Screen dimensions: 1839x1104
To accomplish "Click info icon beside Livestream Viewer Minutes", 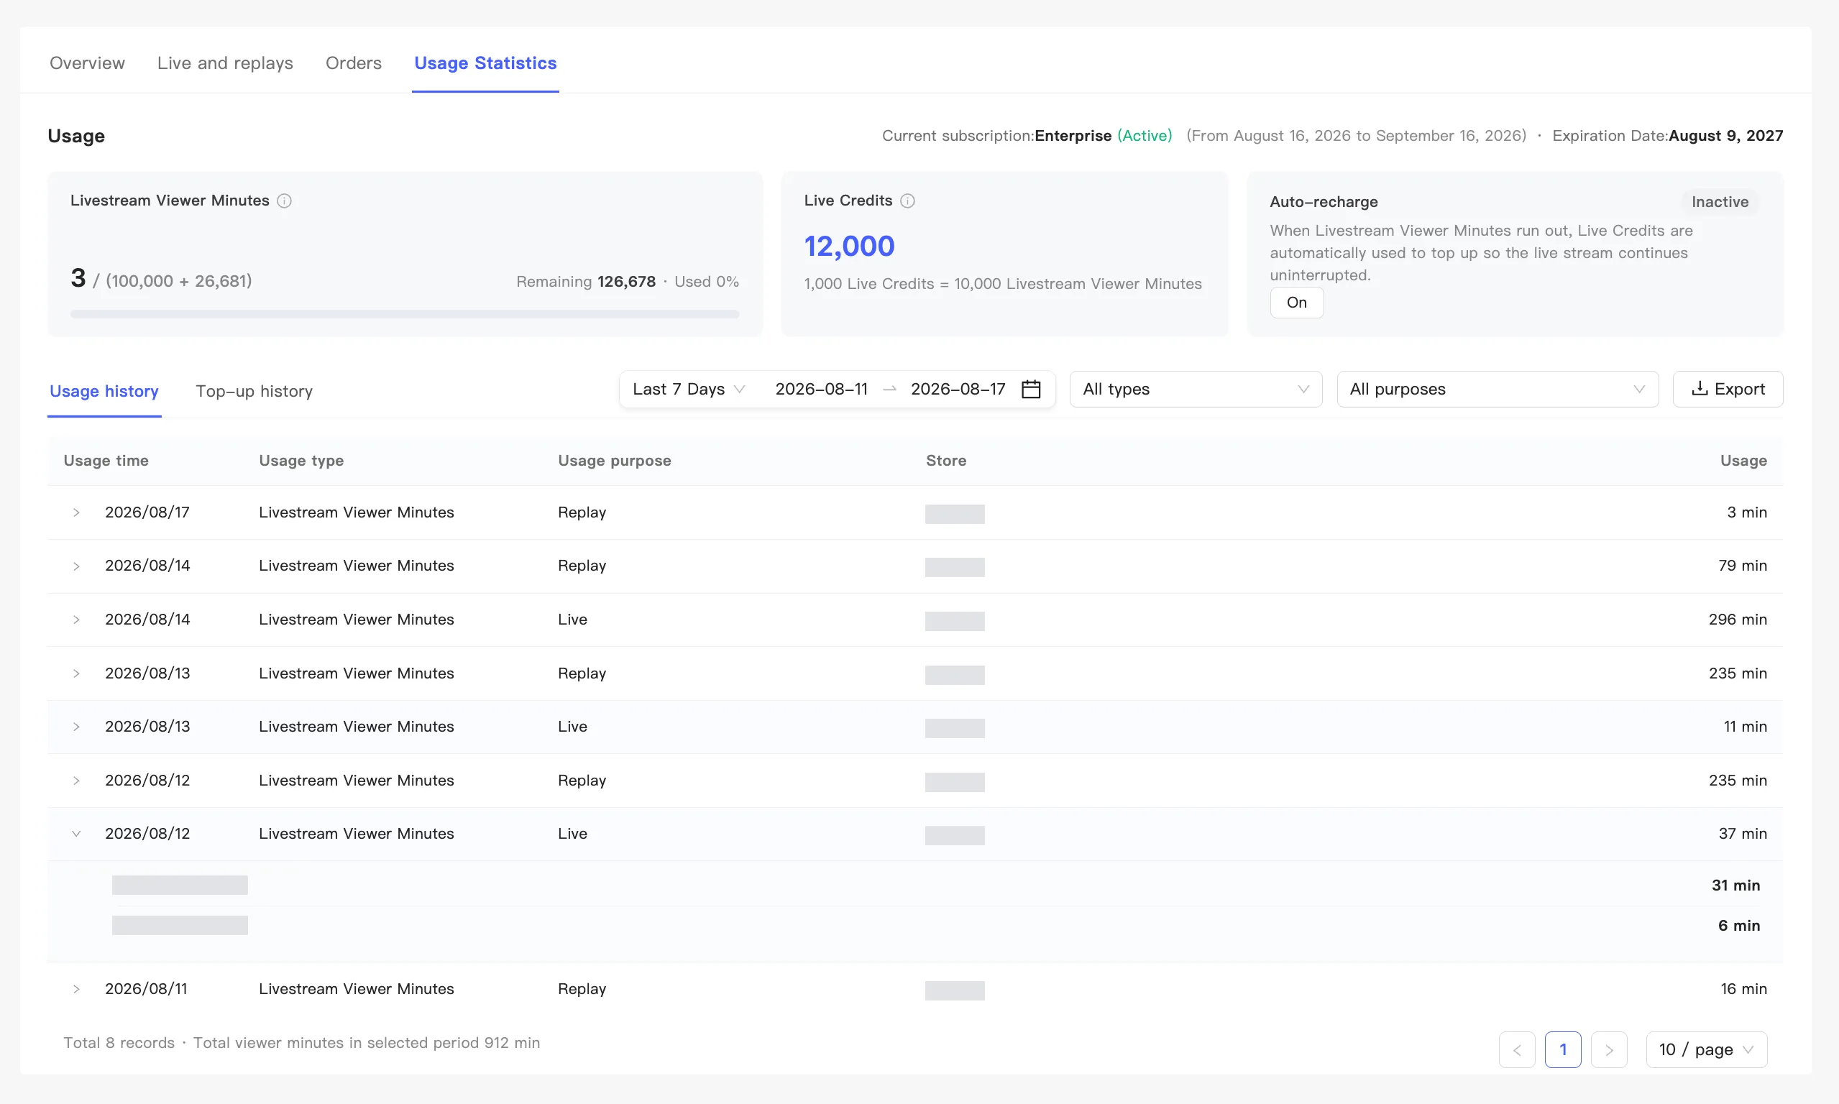I will coord(284,201).
